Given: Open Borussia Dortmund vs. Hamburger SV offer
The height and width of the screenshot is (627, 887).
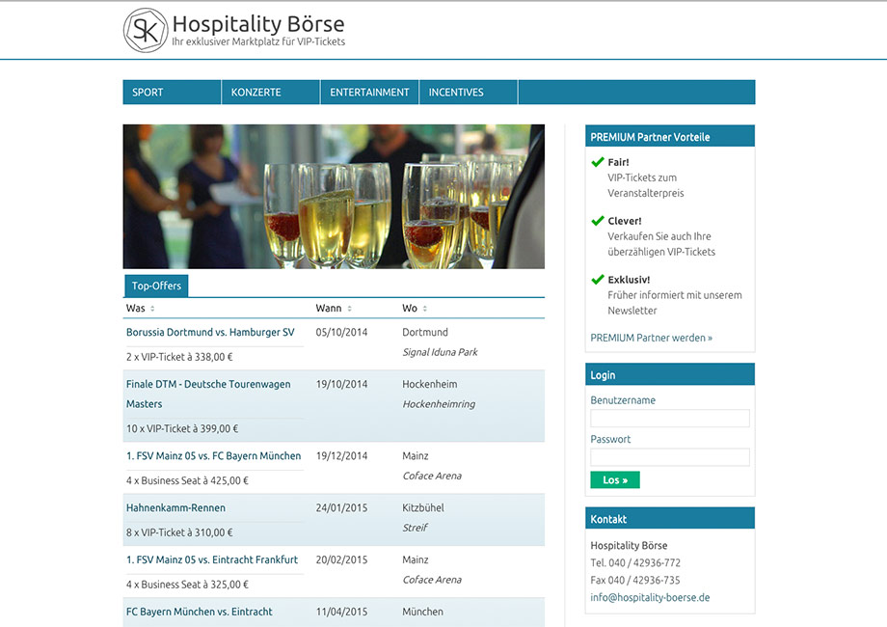Looking at the screenshot, I should point(210,332).
